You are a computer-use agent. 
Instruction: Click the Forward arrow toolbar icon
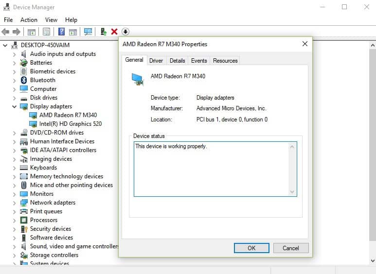click(x=17, y=32)
